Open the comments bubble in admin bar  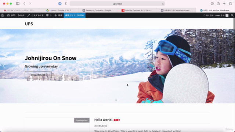[x=49, y=15]
